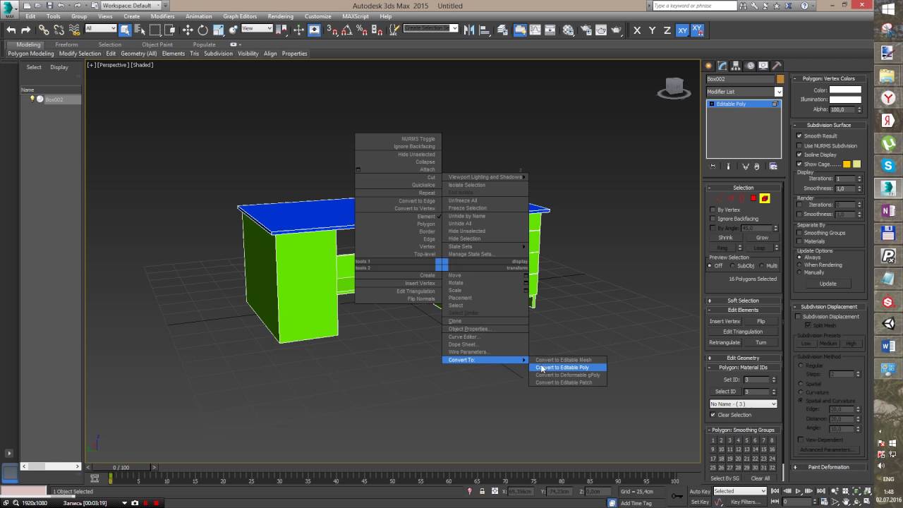Image resolution: width=903 pixels, height=508 pixels.
Task: Open the selection filter All dropdown
Action: [100, 29]
